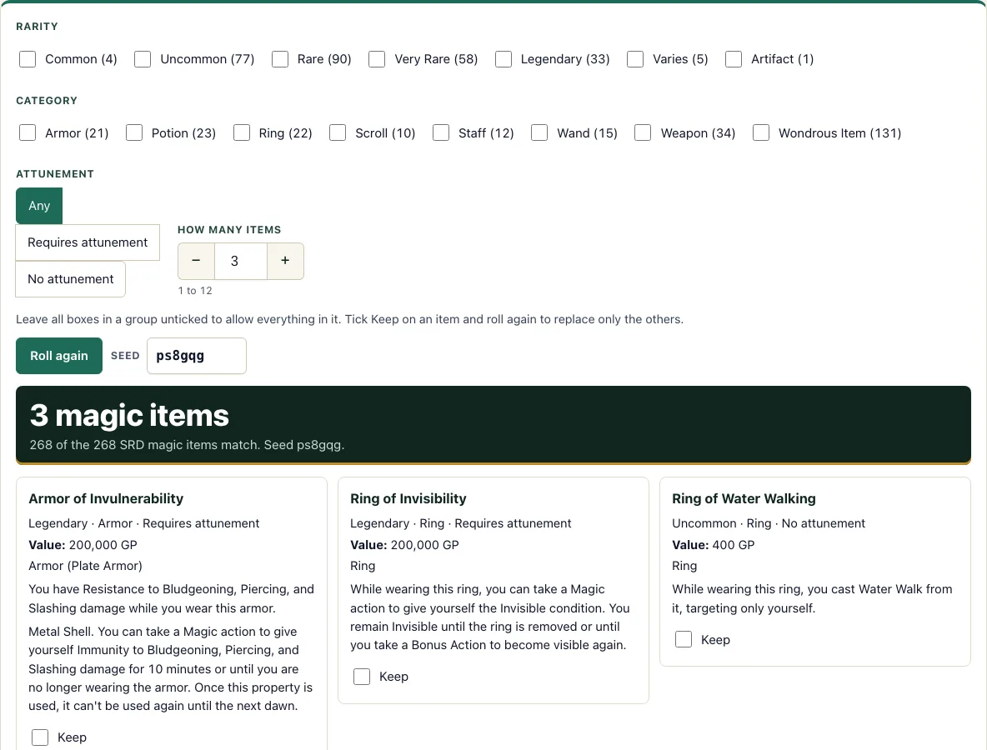
Task: Tick the Common (4) rarity checkbox
Action: coord(28,59)
